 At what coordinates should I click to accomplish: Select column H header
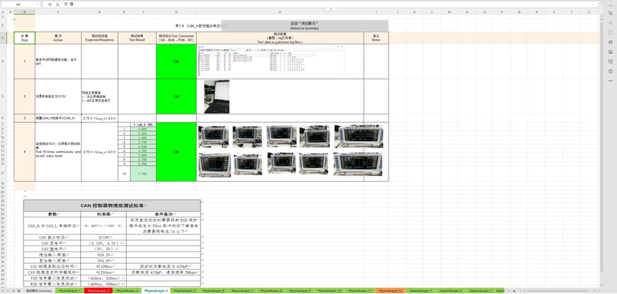(280, 12)
